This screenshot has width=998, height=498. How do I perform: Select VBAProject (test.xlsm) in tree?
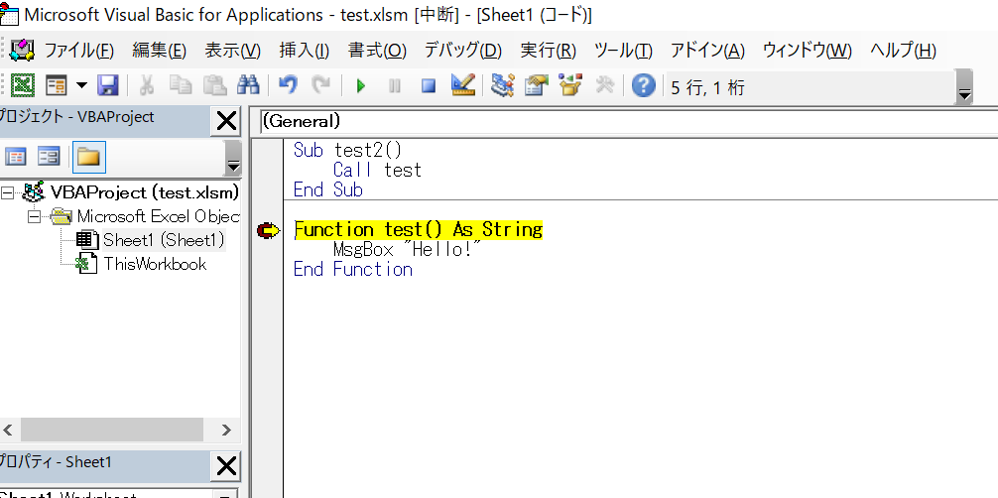pos(145,191)
